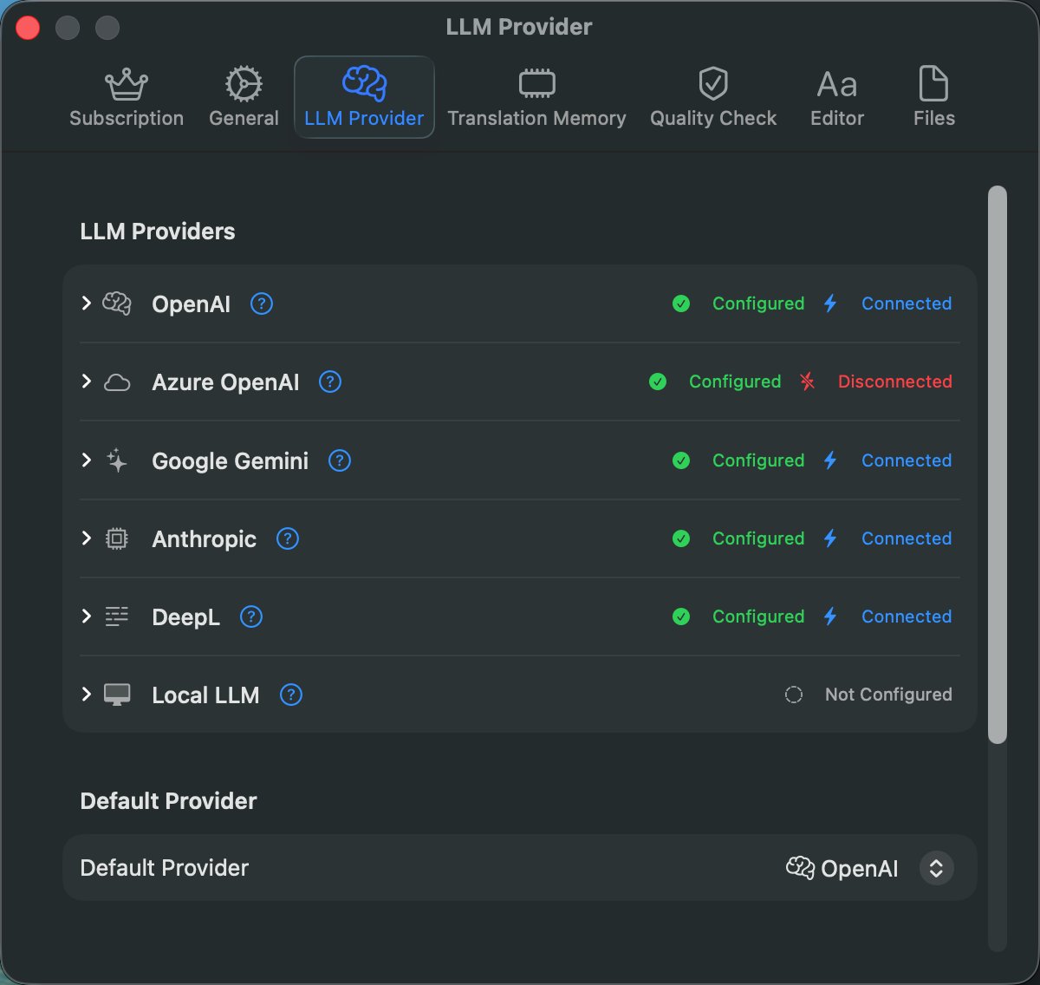
Task: Click the Configured label in Anthropic row
Action: point(758,538)
